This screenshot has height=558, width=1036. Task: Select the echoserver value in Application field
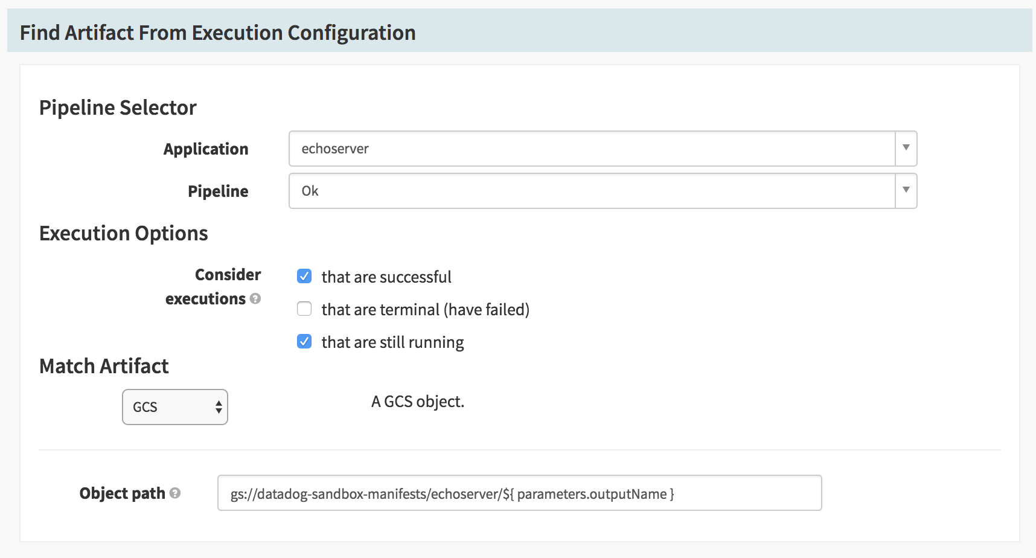click(334, 149)
